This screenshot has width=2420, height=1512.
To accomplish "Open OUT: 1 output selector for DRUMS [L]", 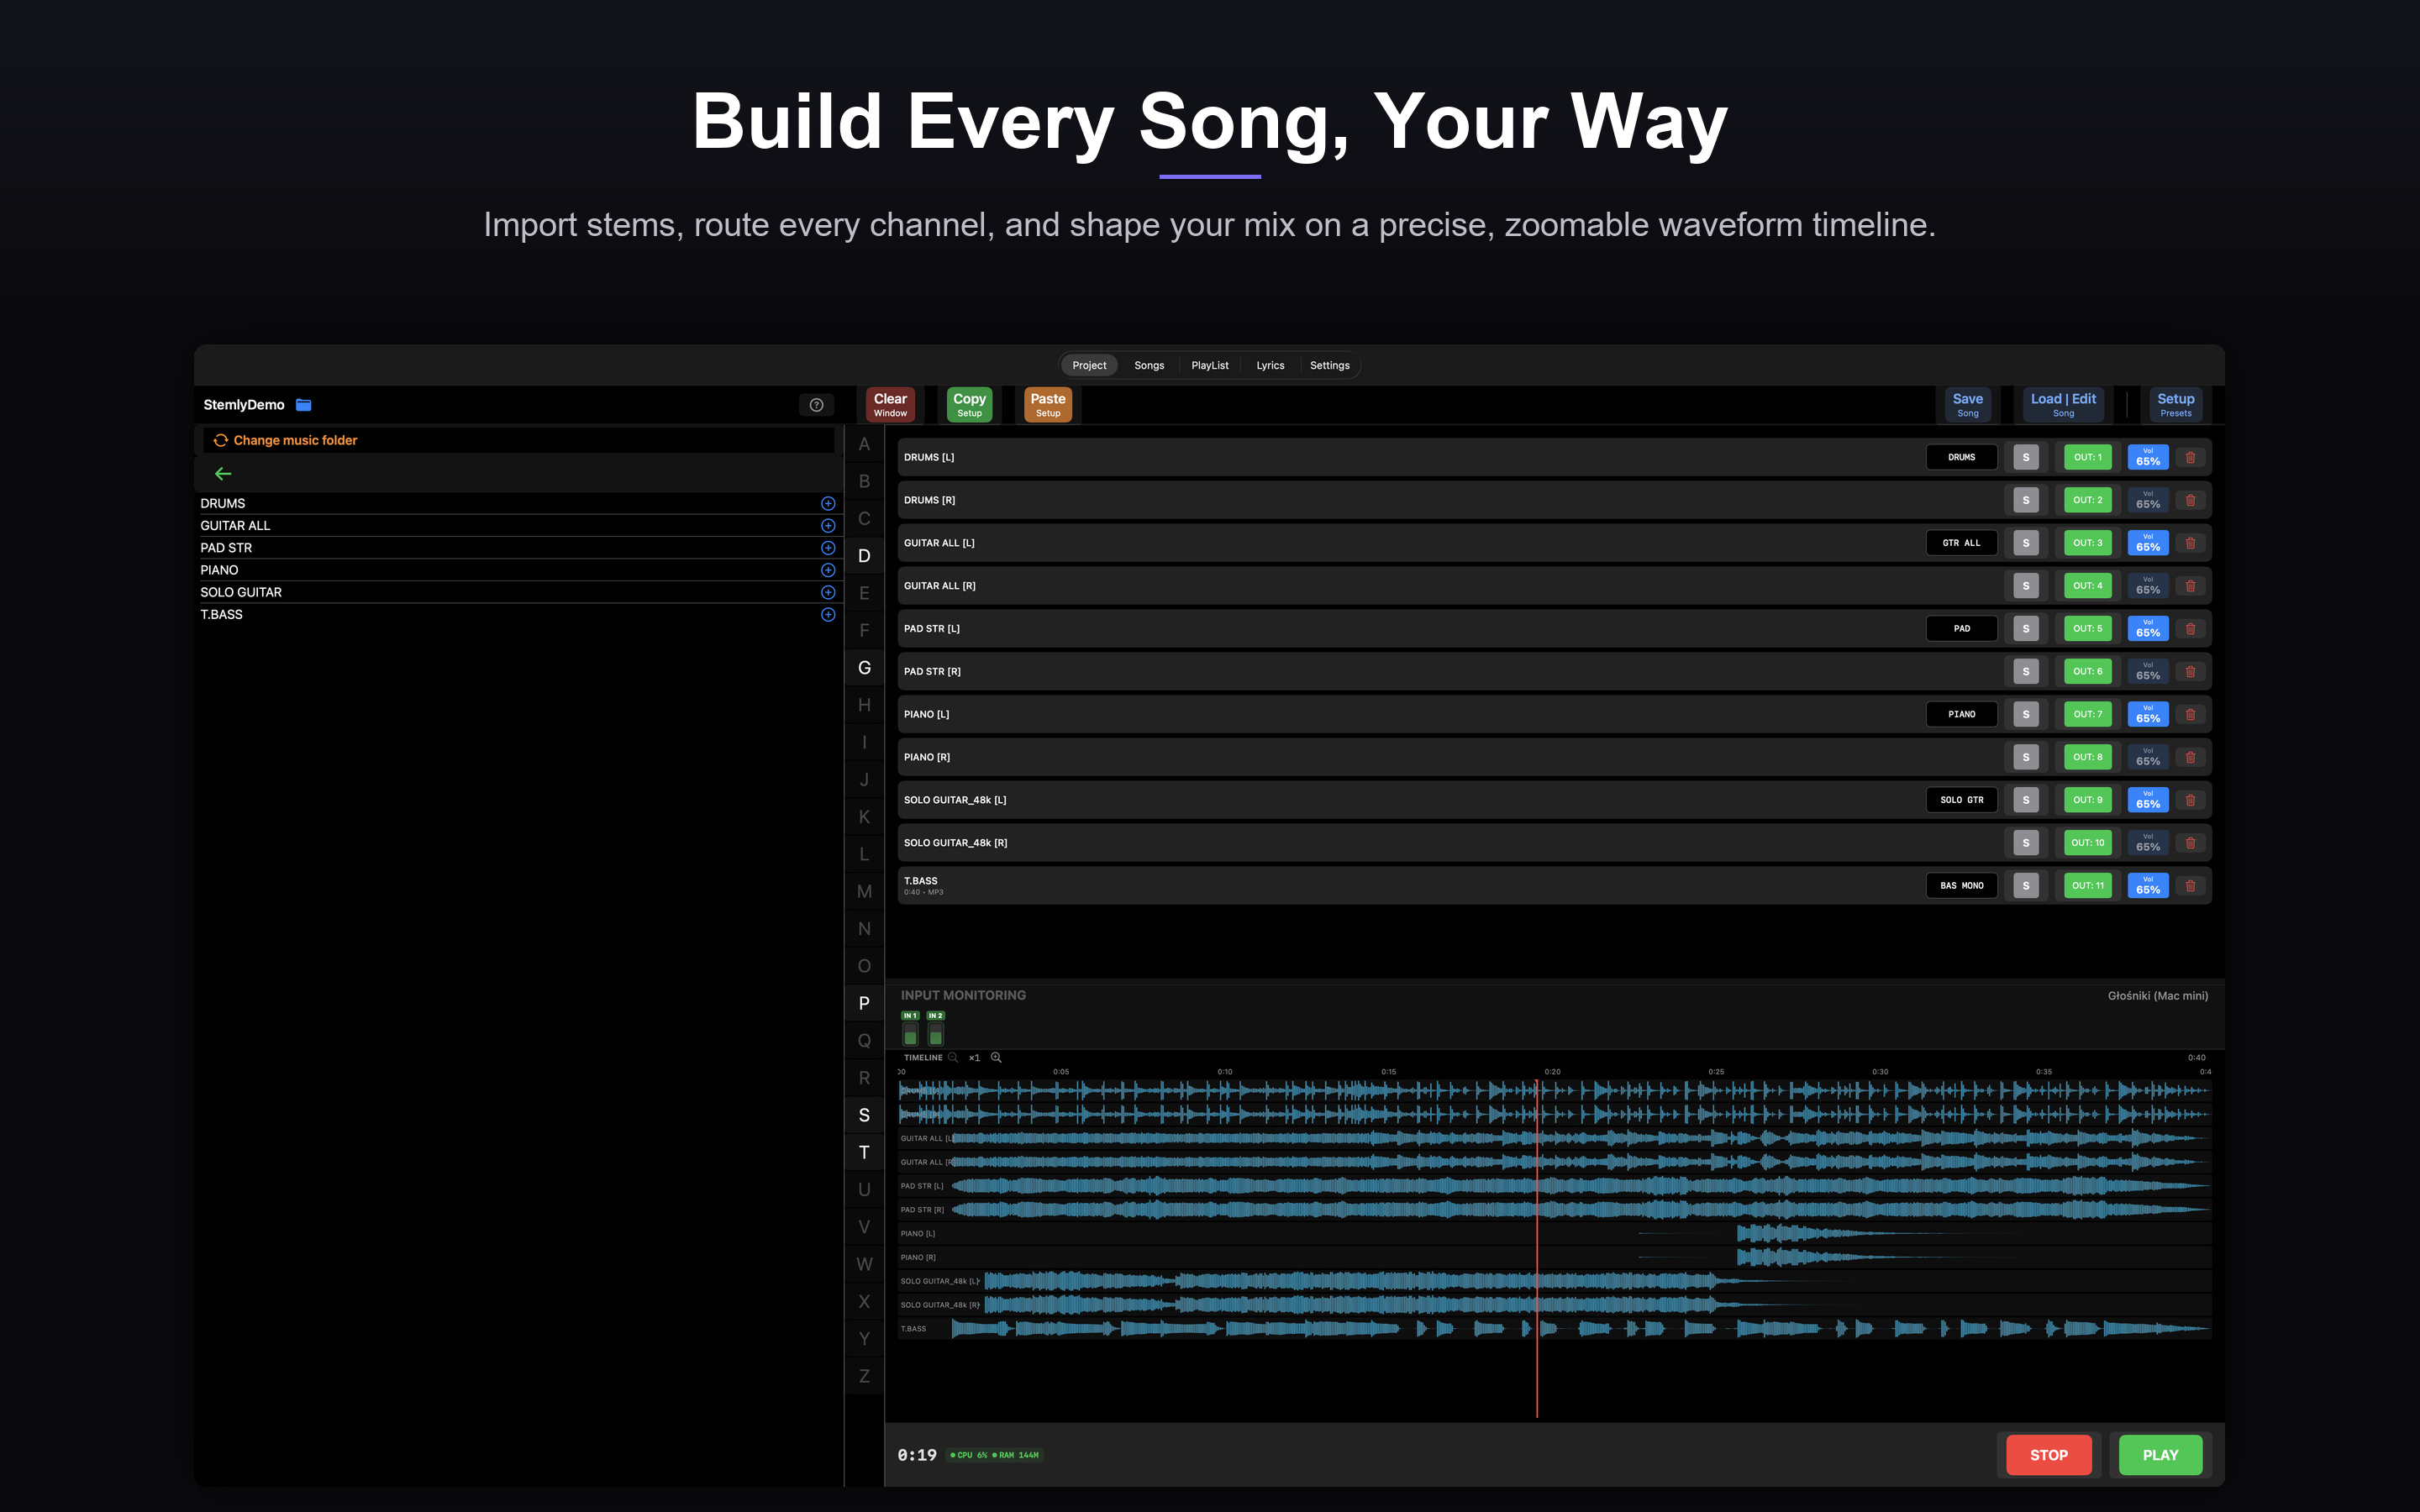I will click(x=2088, y=458).
